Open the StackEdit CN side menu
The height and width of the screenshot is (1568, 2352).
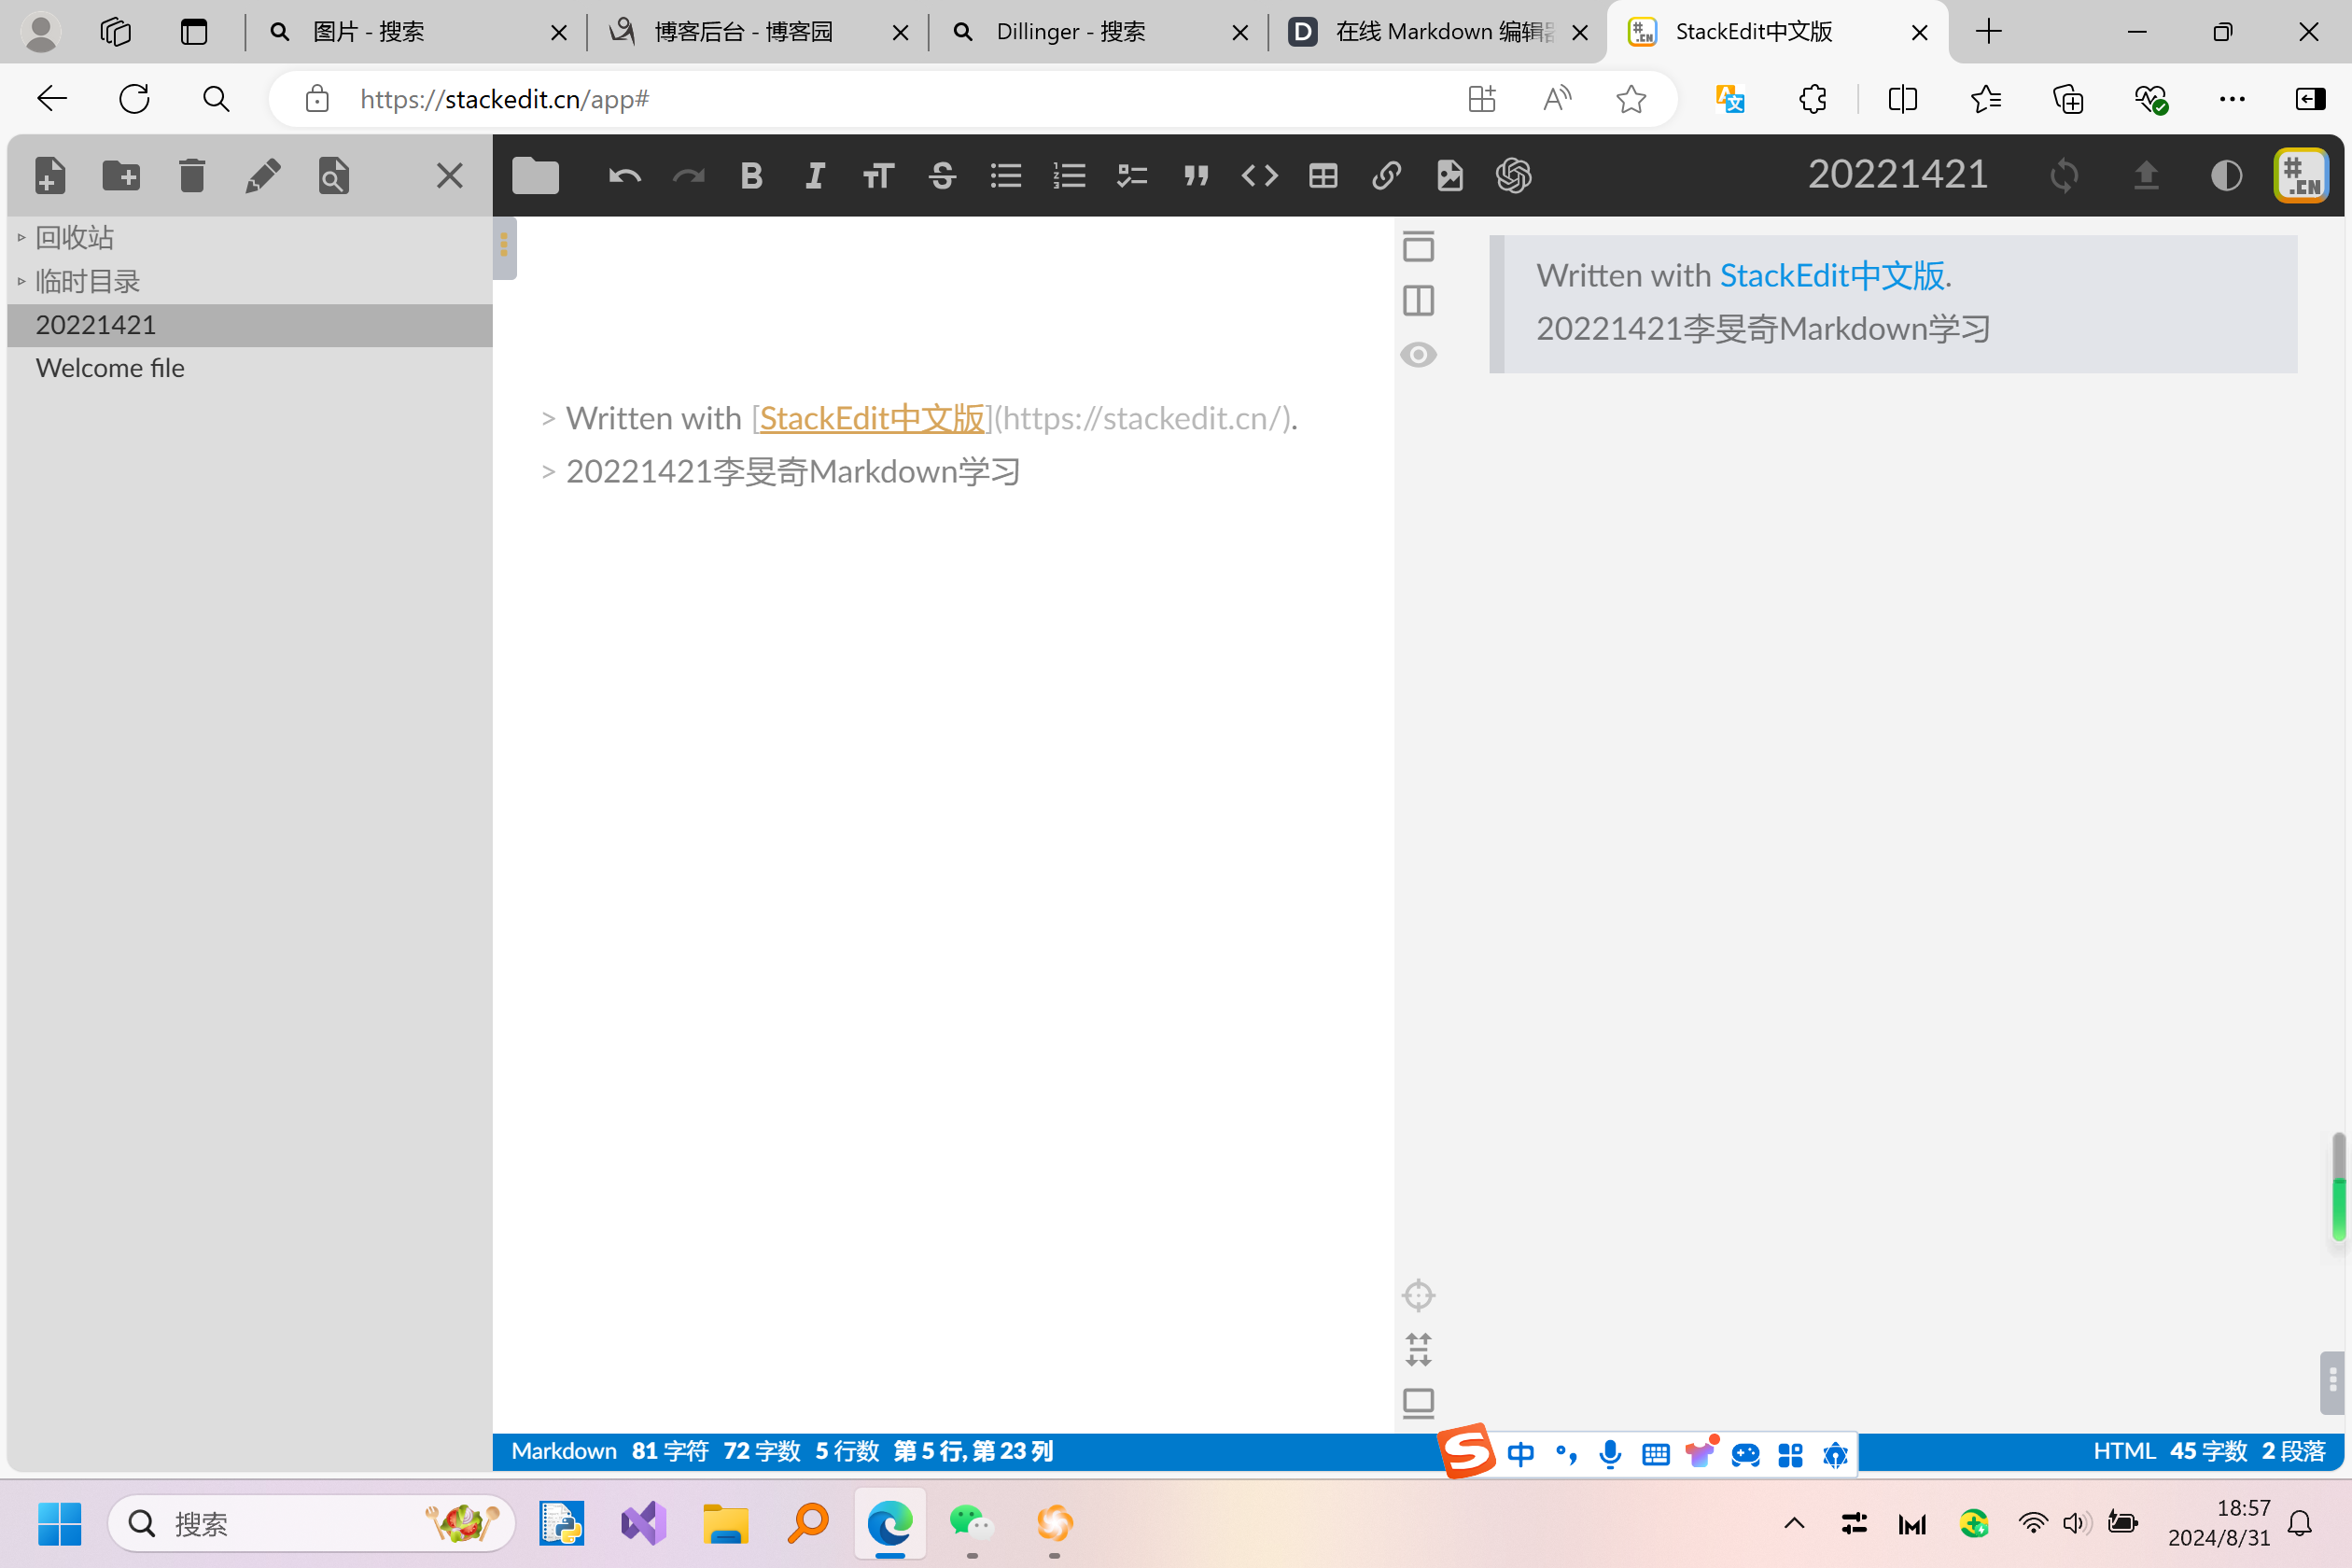point(2302,176)
